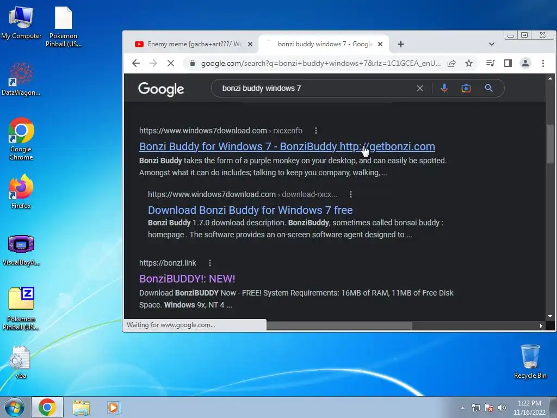Open VisualBoyAdvance desktop icon
This screenshot has width=557, height=418.
(21, 250)
